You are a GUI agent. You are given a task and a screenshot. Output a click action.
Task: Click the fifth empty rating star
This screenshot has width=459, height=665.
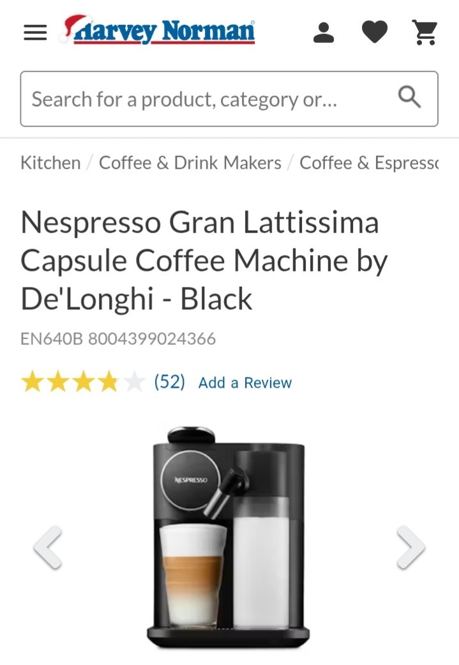click(x=134, y=381)
